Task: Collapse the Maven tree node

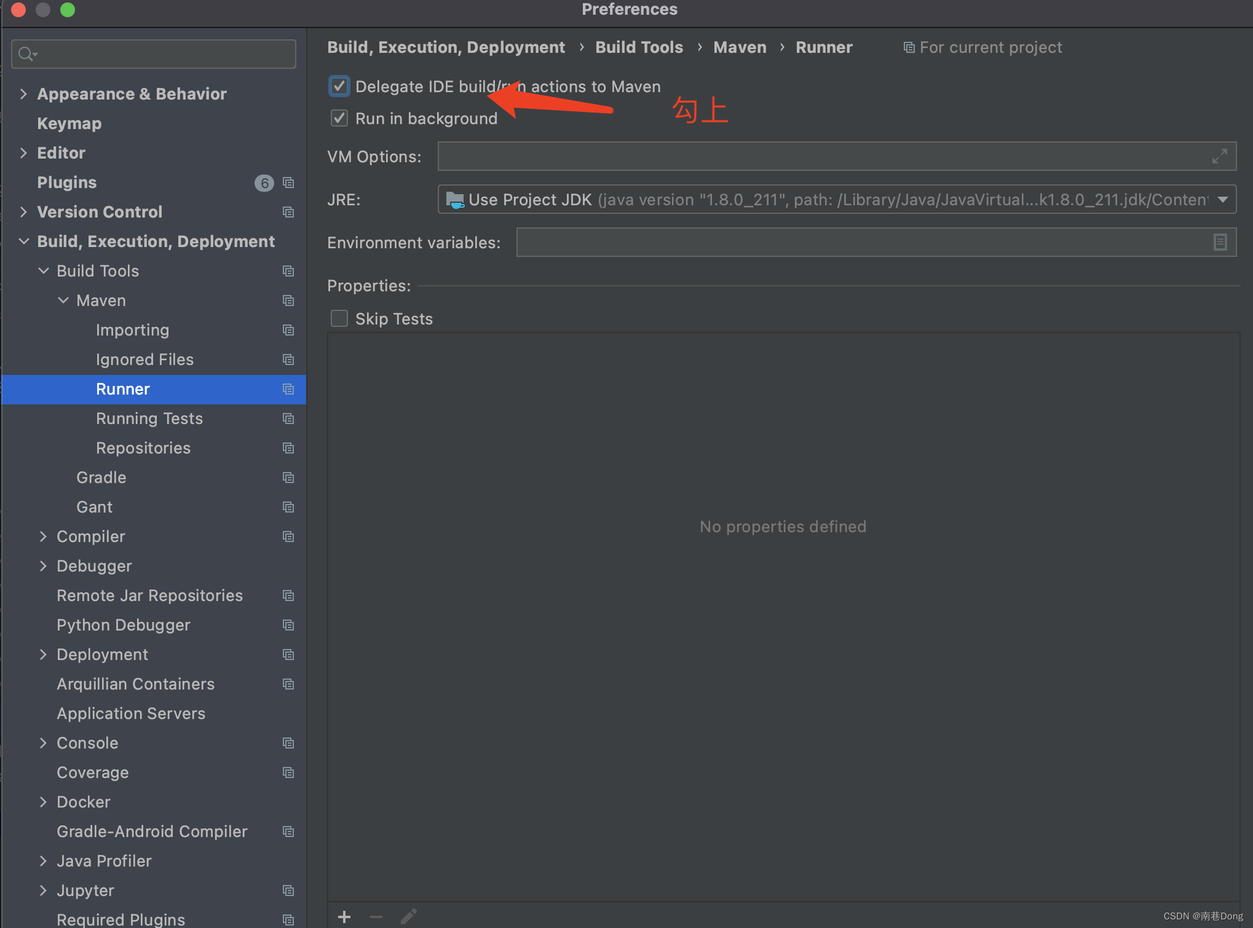Action: [x=63, y=301]
